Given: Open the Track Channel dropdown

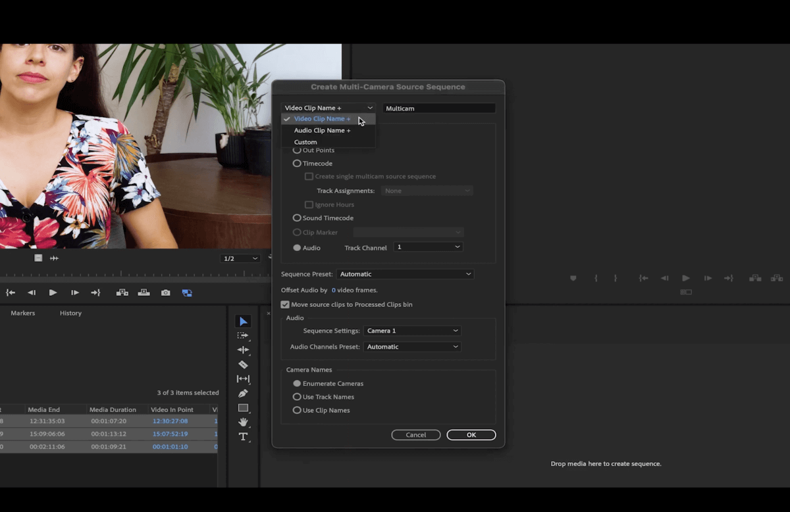Looking at the screenshot, I should pyautogui.click(x=428, y=247).
